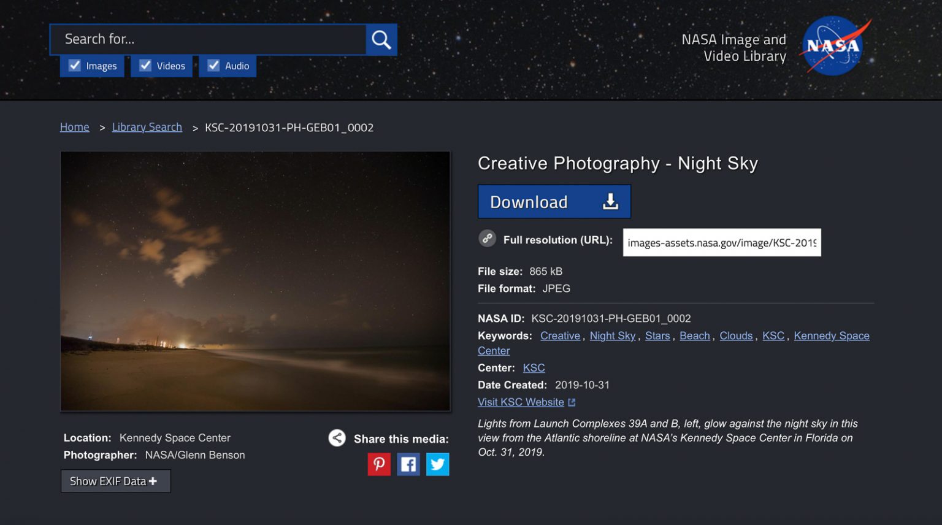
Task: Disable the Videos filter
Action: (x=145, y=65)
